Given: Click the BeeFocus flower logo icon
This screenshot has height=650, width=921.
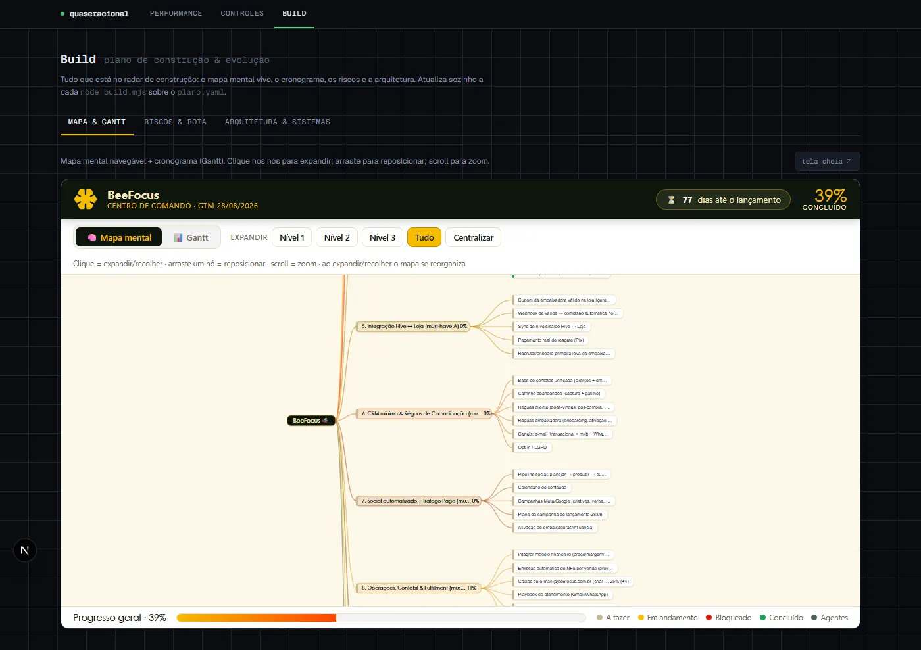Looking at the screenshot, I should pos(86,199).
